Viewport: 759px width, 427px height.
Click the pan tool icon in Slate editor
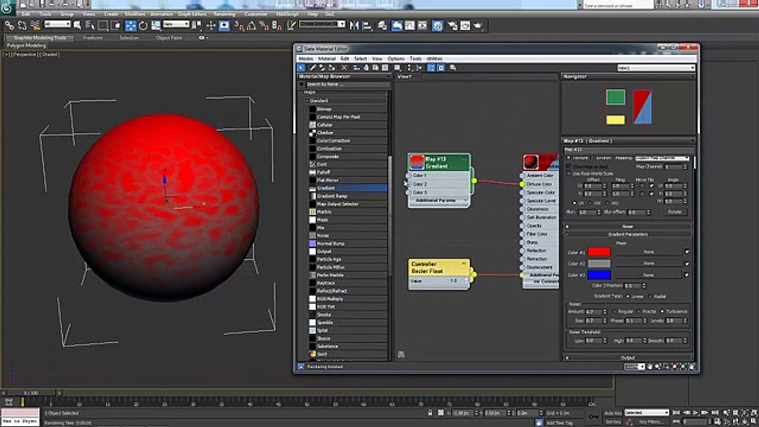(x=650, y=367)
